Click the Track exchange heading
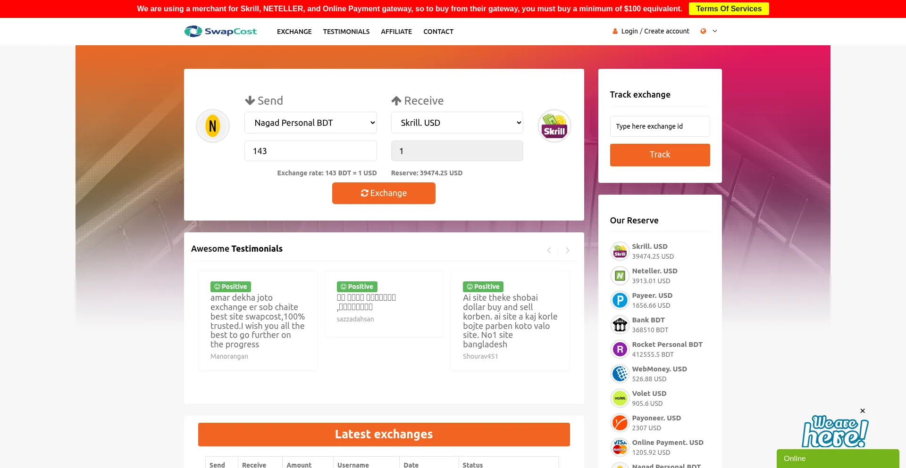Image resolution: width=906 pixels, height=468 pixels. tap(640, 95)
